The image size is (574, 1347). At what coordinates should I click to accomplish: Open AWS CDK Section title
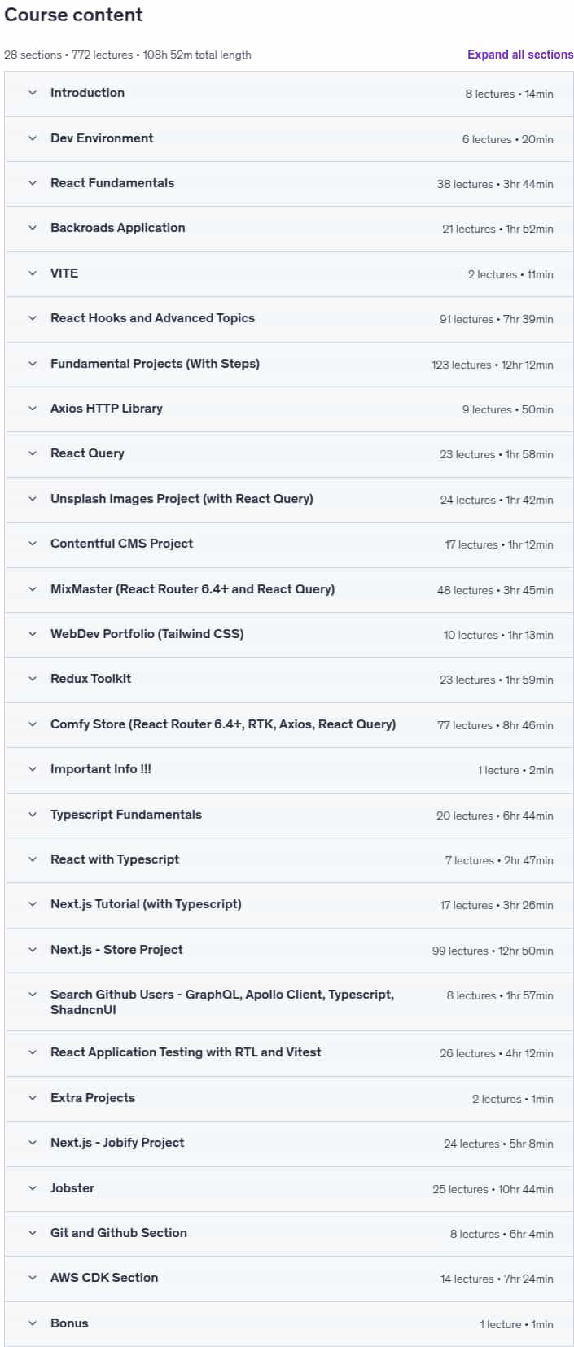[104, 1278]
